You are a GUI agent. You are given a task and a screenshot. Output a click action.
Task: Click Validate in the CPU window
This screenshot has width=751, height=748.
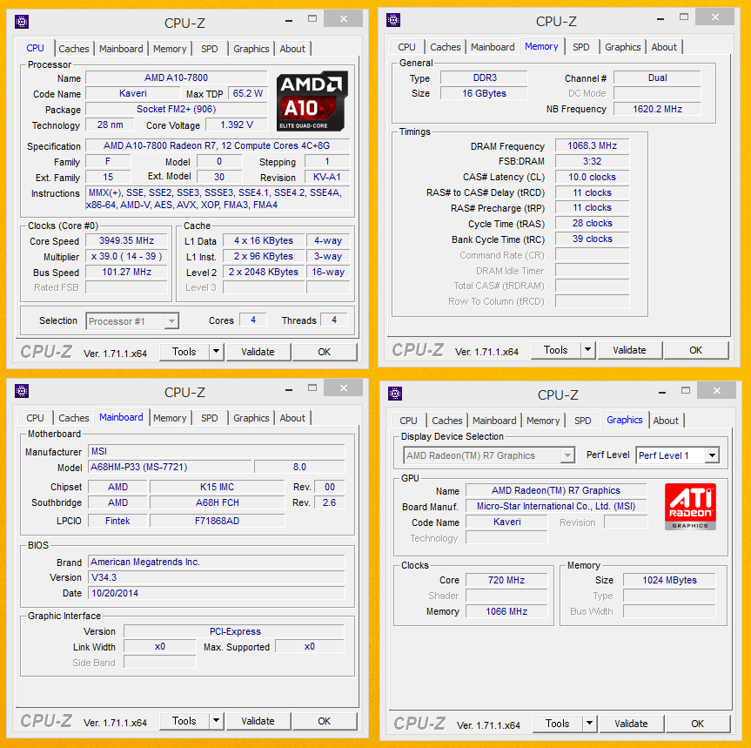pos(258,352)
